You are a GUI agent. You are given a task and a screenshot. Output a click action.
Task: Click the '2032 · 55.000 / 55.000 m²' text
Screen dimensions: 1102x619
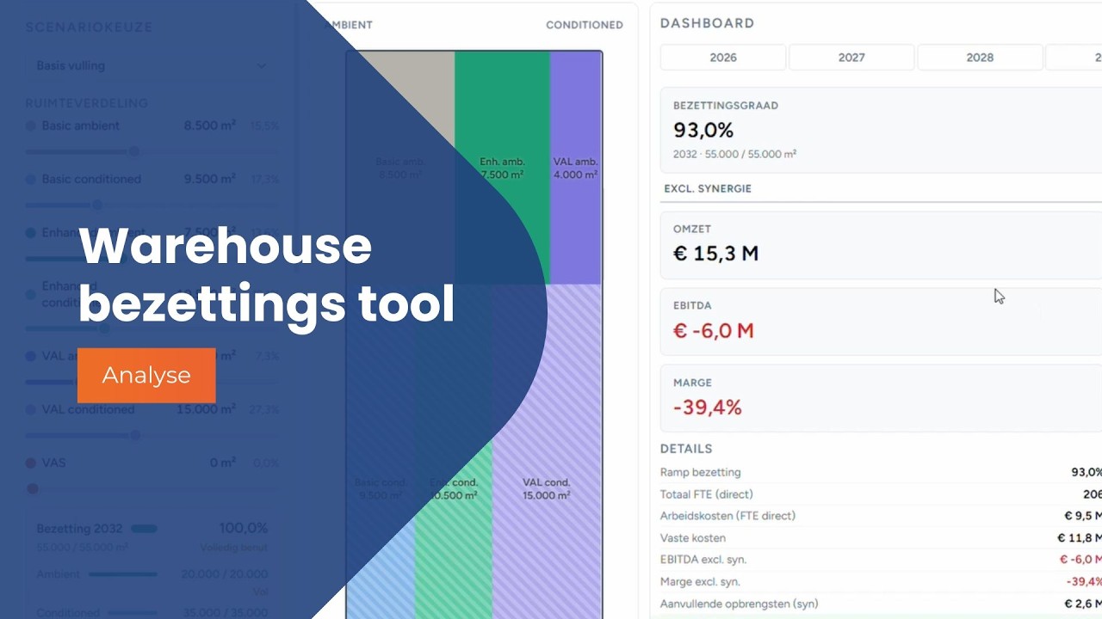[734, 154]
